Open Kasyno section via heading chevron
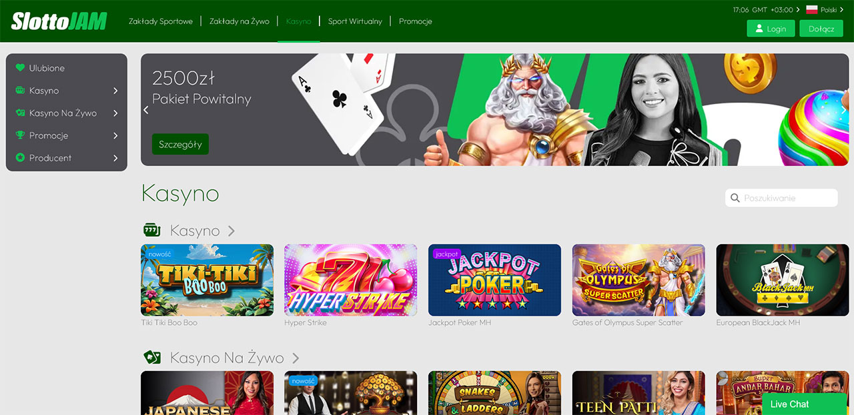This screenshot has height=415, width=854. click(232, 231)
